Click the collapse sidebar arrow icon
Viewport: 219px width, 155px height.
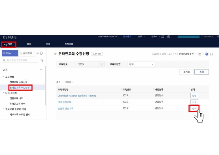coord(38,53)
